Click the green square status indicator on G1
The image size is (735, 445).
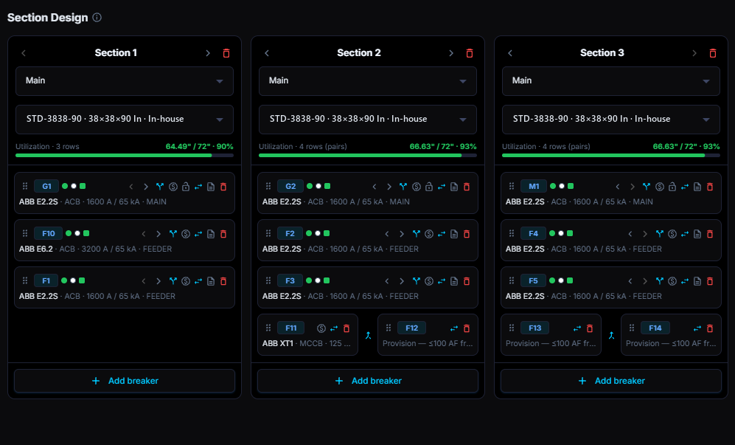coord(83,186)
